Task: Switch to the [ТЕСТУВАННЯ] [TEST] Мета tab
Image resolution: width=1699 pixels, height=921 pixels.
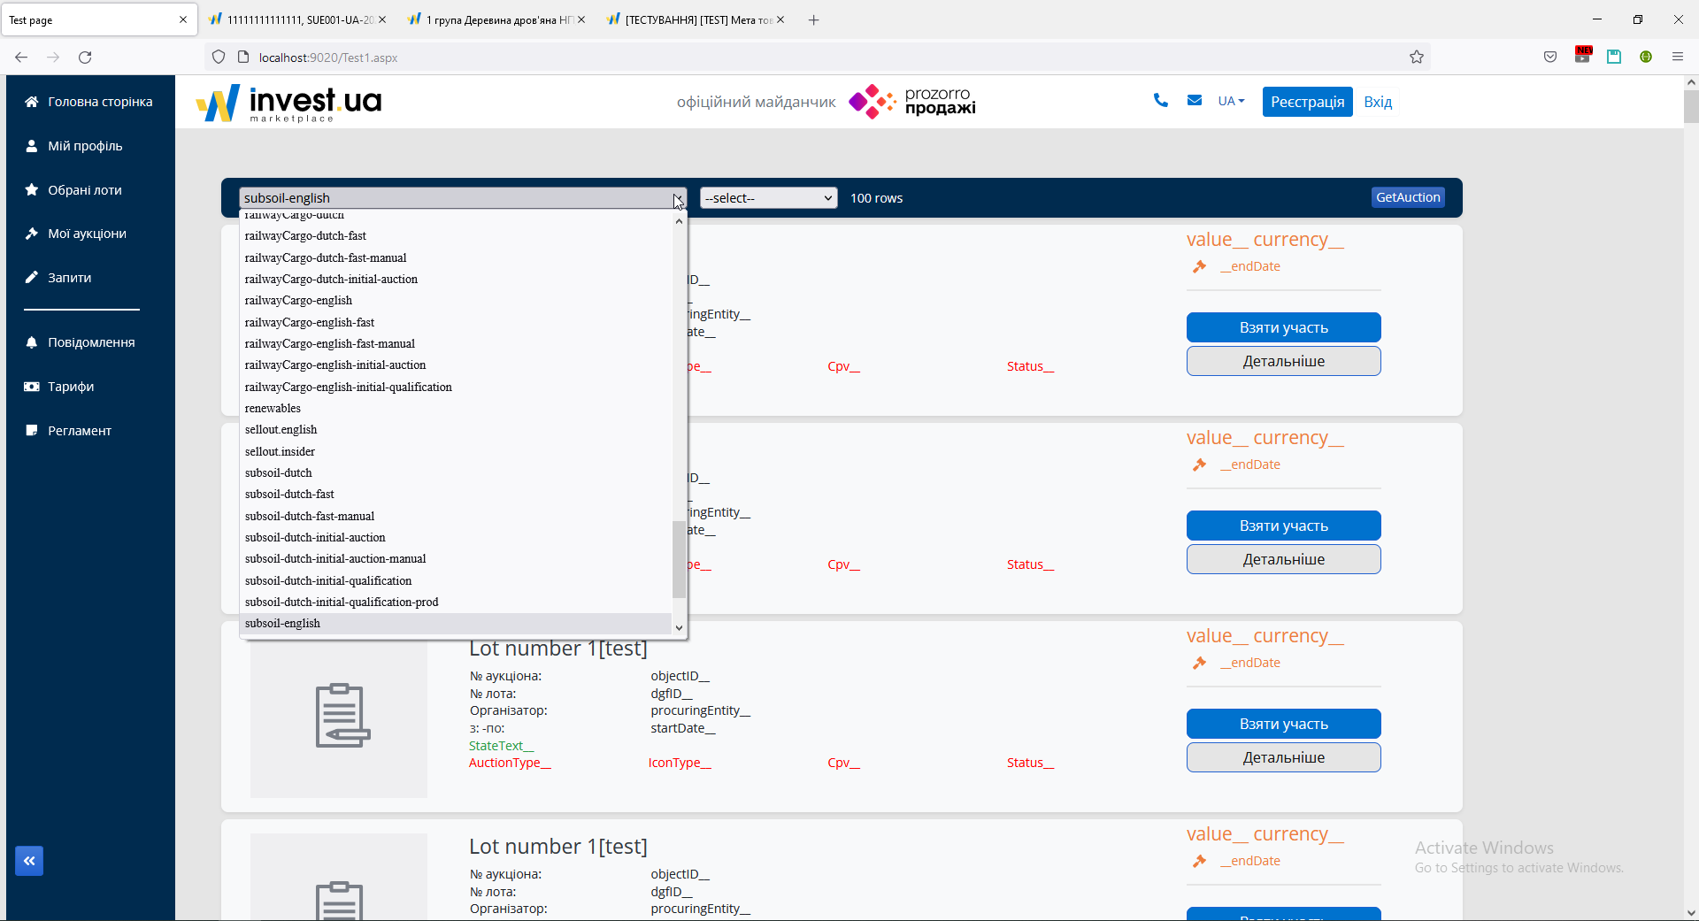Action: pos(696,19)
